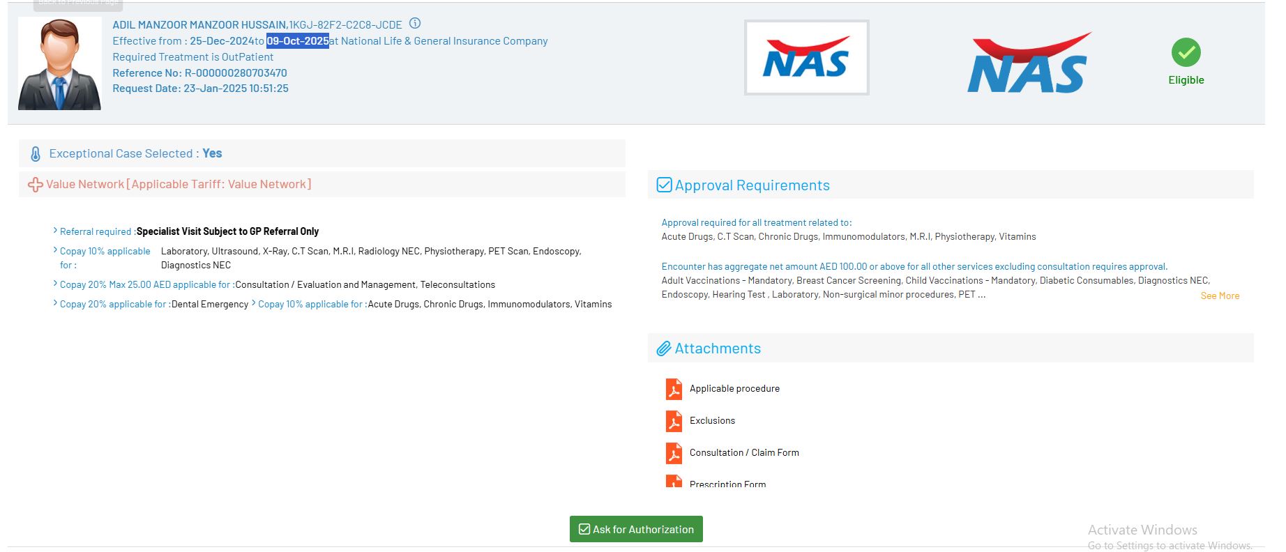Screen dimensions: 1286x552
Task: Click the Value Network tariff heading
Action: pos(179,184)
